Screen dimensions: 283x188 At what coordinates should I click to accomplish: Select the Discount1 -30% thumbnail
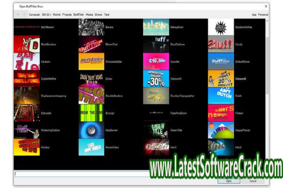click(156, 78)
